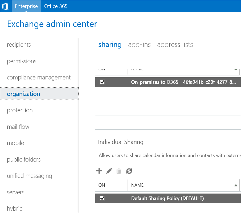Image resolution: width=241 pixels, height=213 pixels.
Task: Go to compliance management
Action: 39,77
